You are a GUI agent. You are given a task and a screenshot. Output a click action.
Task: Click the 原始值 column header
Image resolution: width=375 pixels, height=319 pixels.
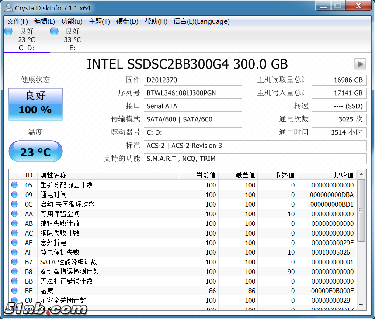[344, 175]
